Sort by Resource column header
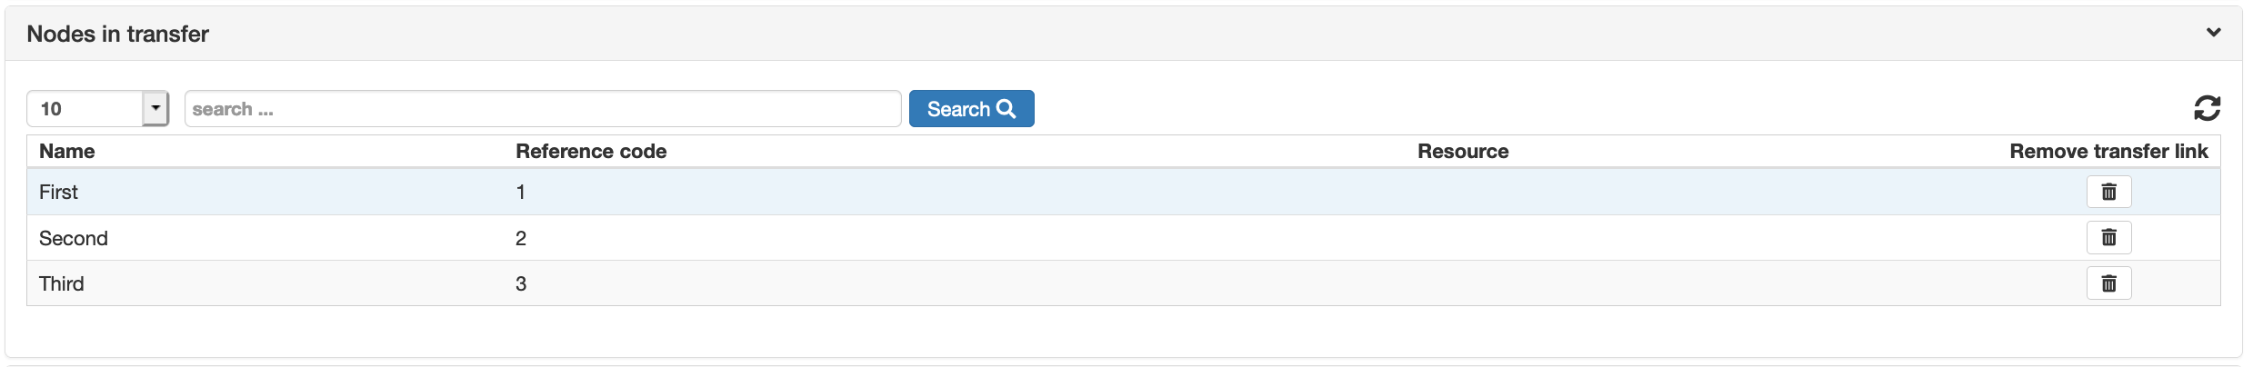This screenshot has height=367, width=2253. pos(1463,151)
